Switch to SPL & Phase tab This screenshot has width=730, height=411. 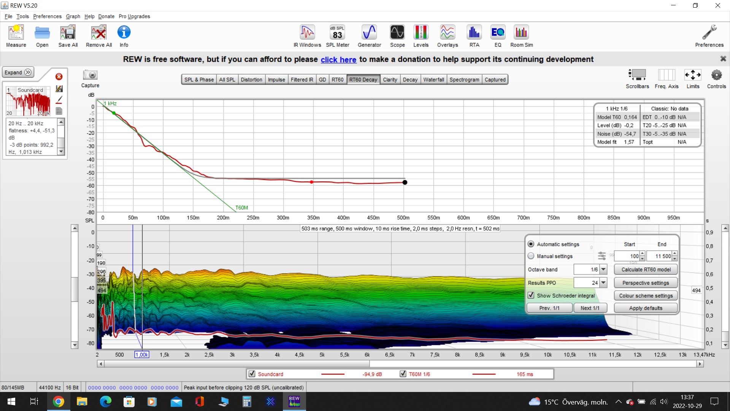point(199,80)
